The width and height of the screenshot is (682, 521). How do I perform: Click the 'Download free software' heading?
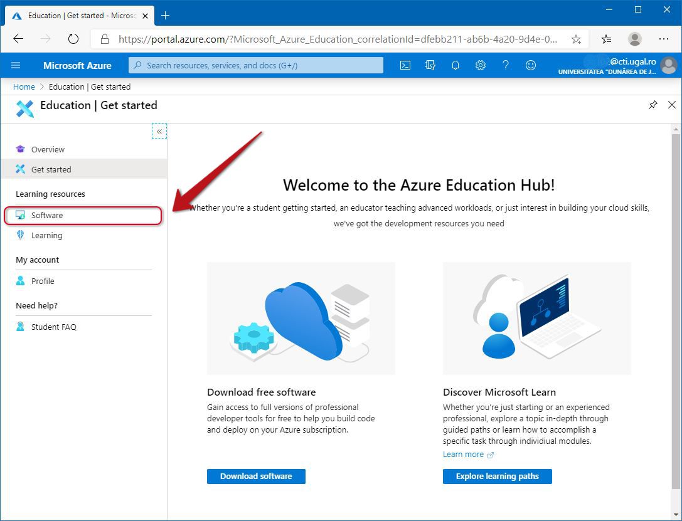coord(262,392)
